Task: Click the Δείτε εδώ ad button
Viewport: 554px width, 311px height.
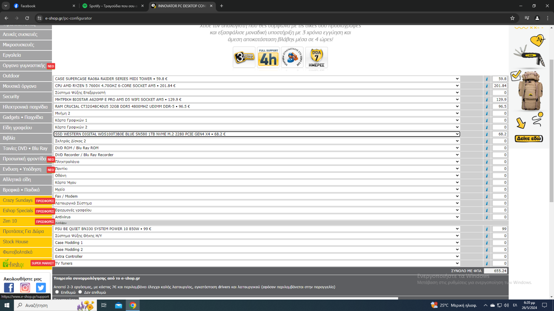Action: coord(529,139)
